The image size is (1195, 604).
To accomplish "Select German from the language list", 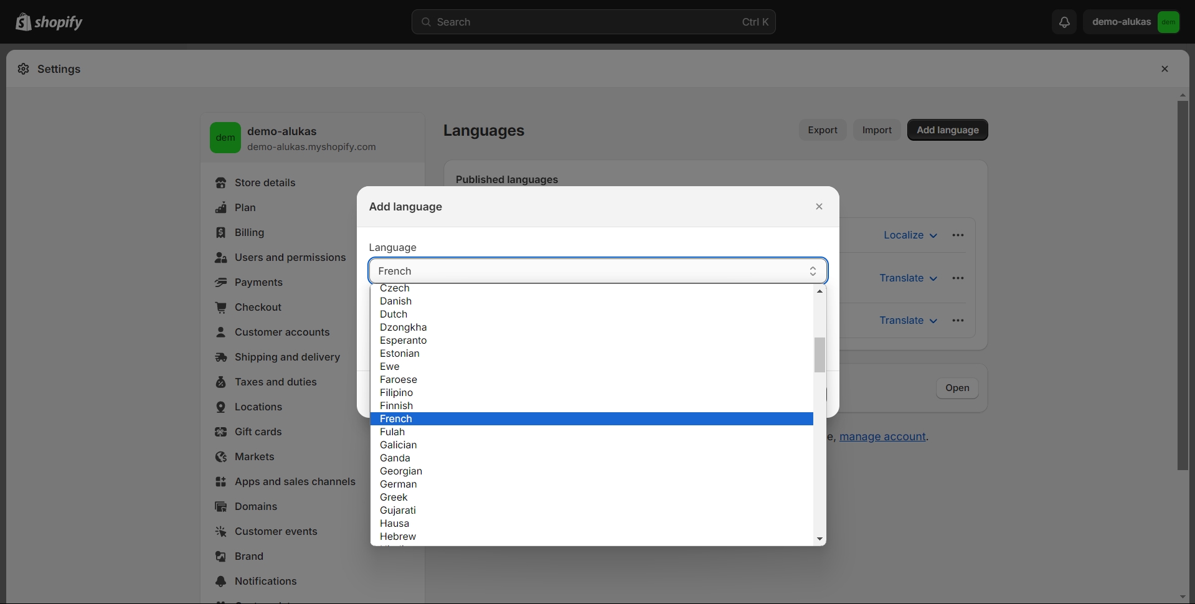I will click(x=399, y=484).
